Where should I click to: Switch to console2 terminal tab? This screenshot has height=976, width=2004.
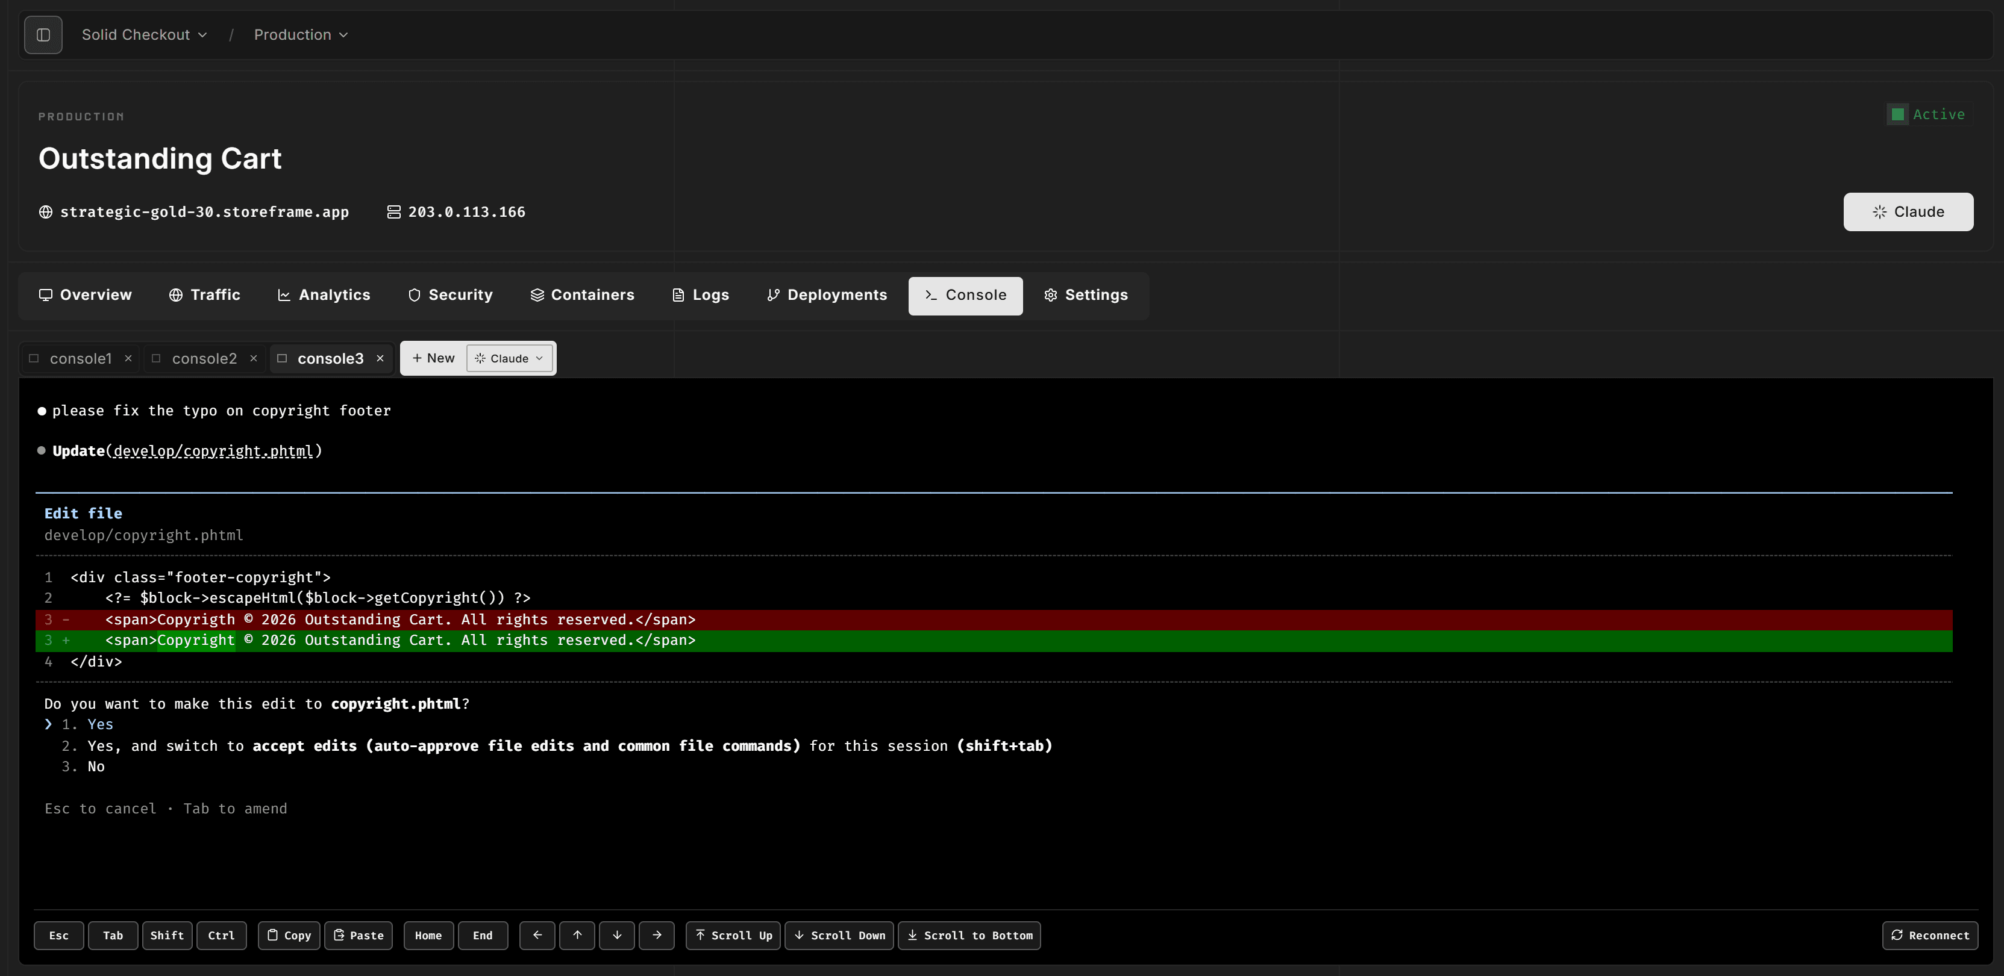click(204, 358)
